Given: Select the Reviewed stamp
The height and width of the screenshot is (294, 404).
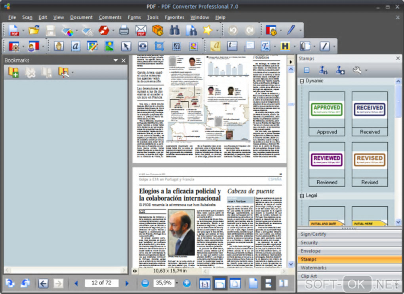Looking at the screenshot, I should tap(327, 164).
